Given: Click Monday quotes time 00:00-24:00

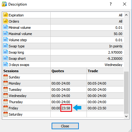Looking at the screenshot, I should point(61,83).
